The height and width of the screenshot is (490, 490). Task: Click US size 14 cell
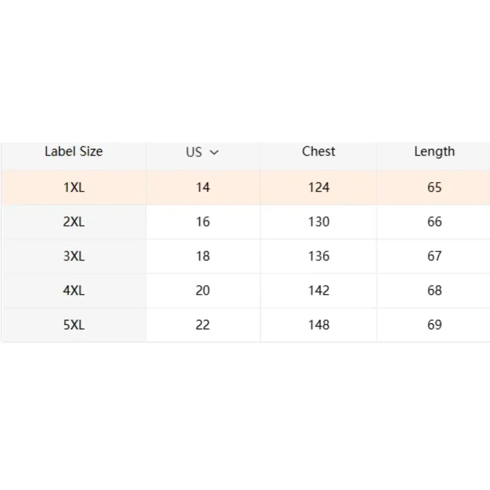[x=203, y=187]
